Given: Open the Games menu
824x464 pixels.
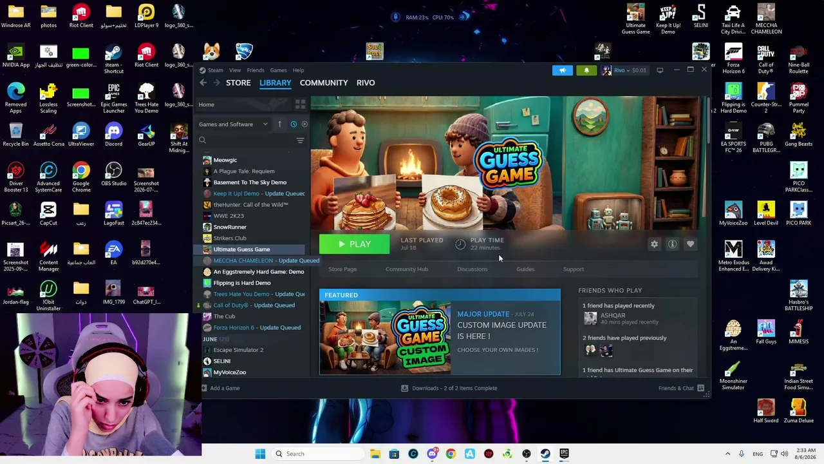Looking at the screenshot, I should point(278,70).
